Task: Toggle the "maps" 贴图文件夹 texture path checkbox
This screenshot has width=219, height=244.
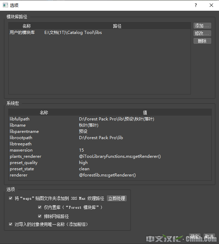Action: click(10, 199)
